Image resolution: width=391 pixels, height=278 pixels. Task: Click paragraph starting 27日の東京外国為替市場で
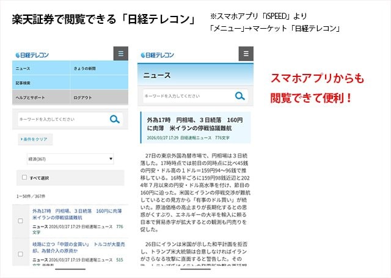(195, 192)
